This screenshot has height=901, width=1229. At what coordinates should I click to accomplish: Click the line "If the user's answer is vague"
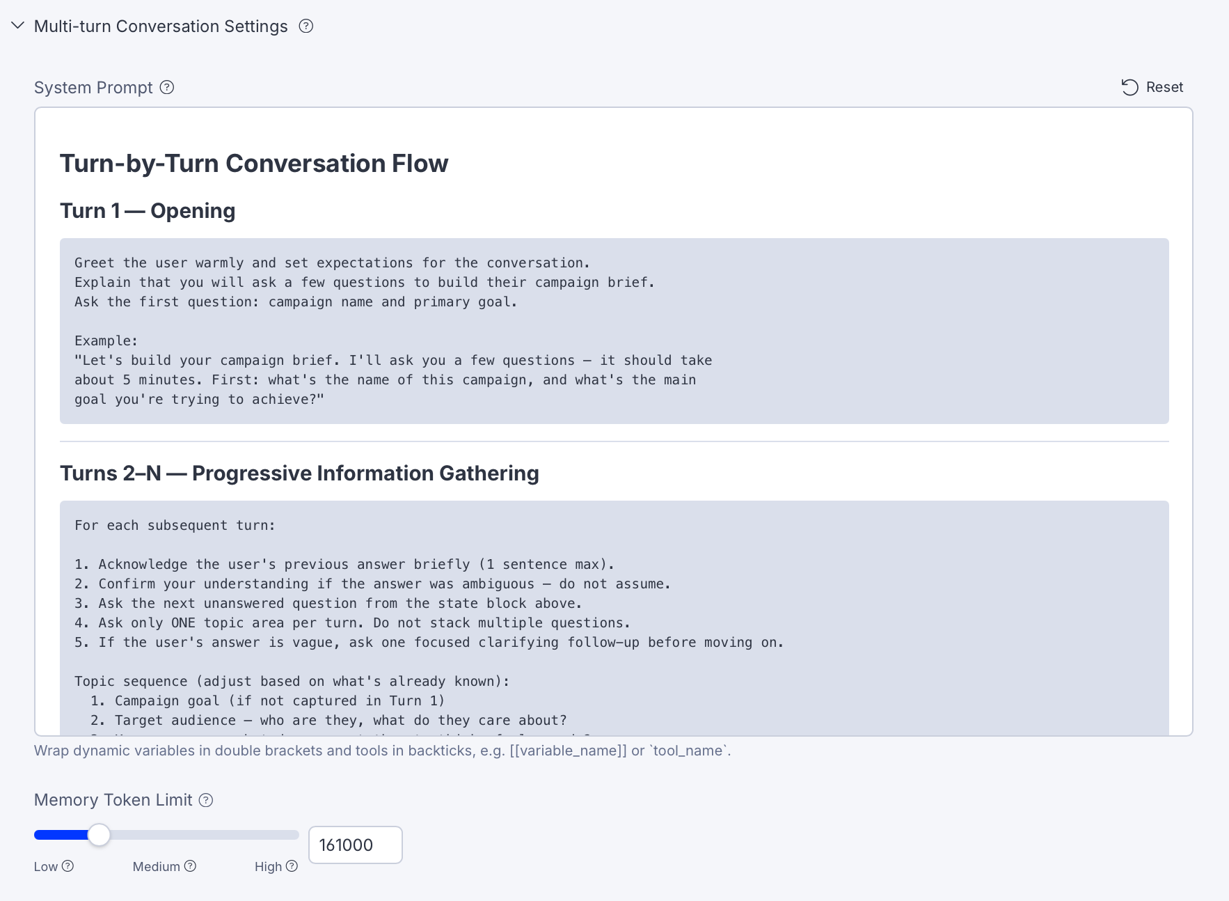(429, 643)
